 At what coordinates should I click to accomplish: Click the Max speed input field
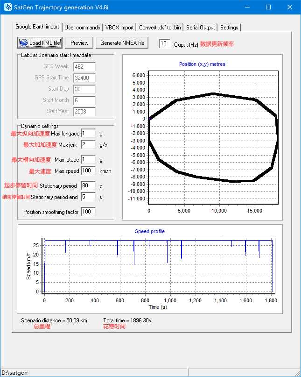click(x=88, y=171)
